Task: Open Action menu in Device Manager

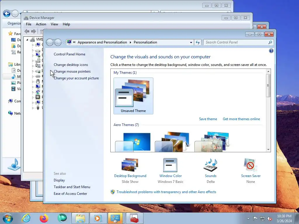Action: click(x=41, y=24)
